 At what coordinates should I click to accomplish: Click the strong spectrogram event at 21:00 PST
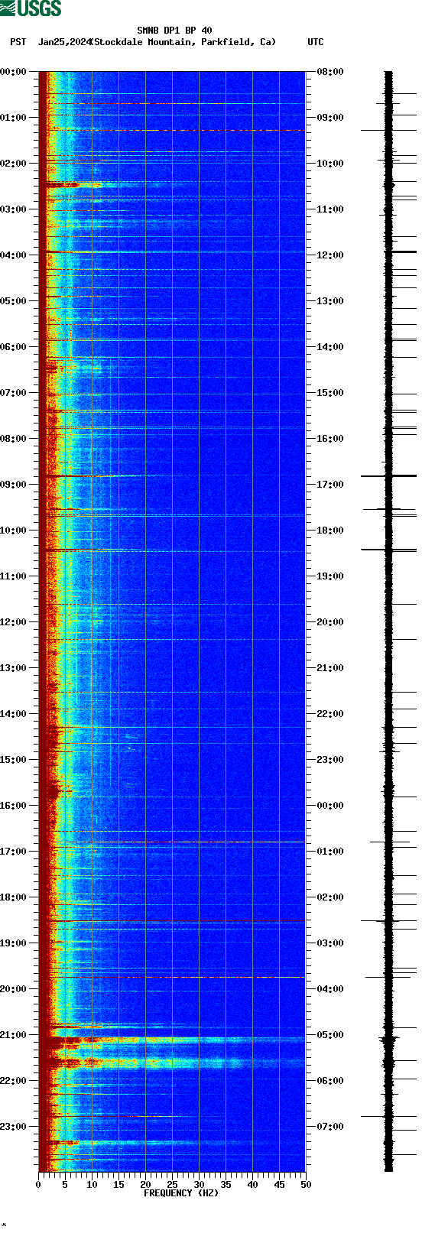tap(172, 1040)
